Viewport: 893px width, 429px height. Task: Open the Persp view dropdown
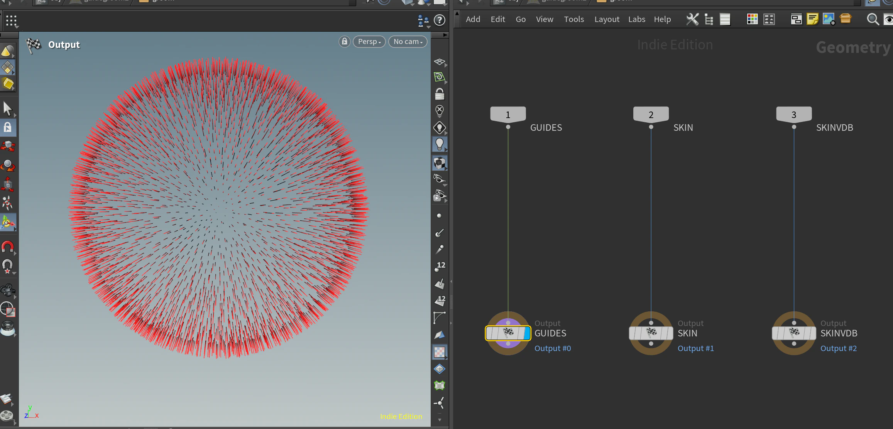[369, 42]
